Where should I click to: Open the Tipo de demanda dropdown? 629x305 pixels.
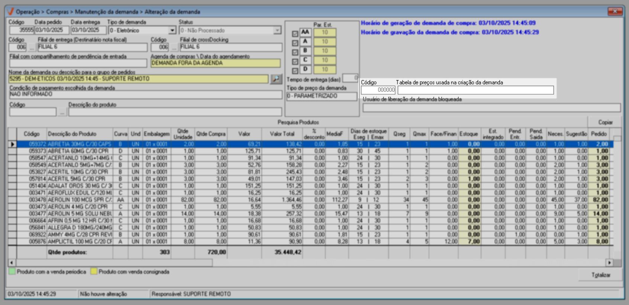[172, 30]
